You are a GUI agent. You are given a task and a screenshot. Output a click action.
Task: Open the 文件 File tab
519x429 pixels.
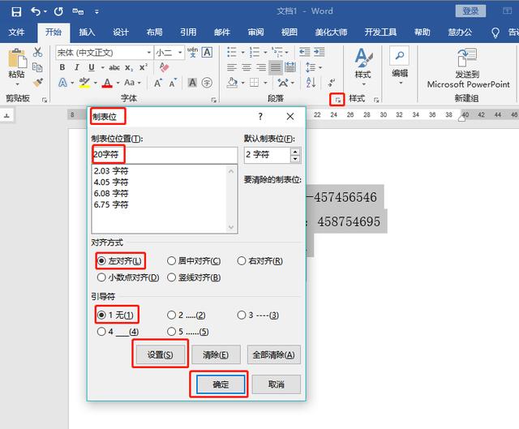[16, 32]
